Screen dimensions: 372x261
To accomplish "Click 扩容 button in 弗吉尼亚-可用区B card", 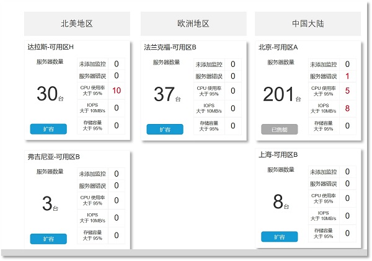I will click(x=48, y=239).
